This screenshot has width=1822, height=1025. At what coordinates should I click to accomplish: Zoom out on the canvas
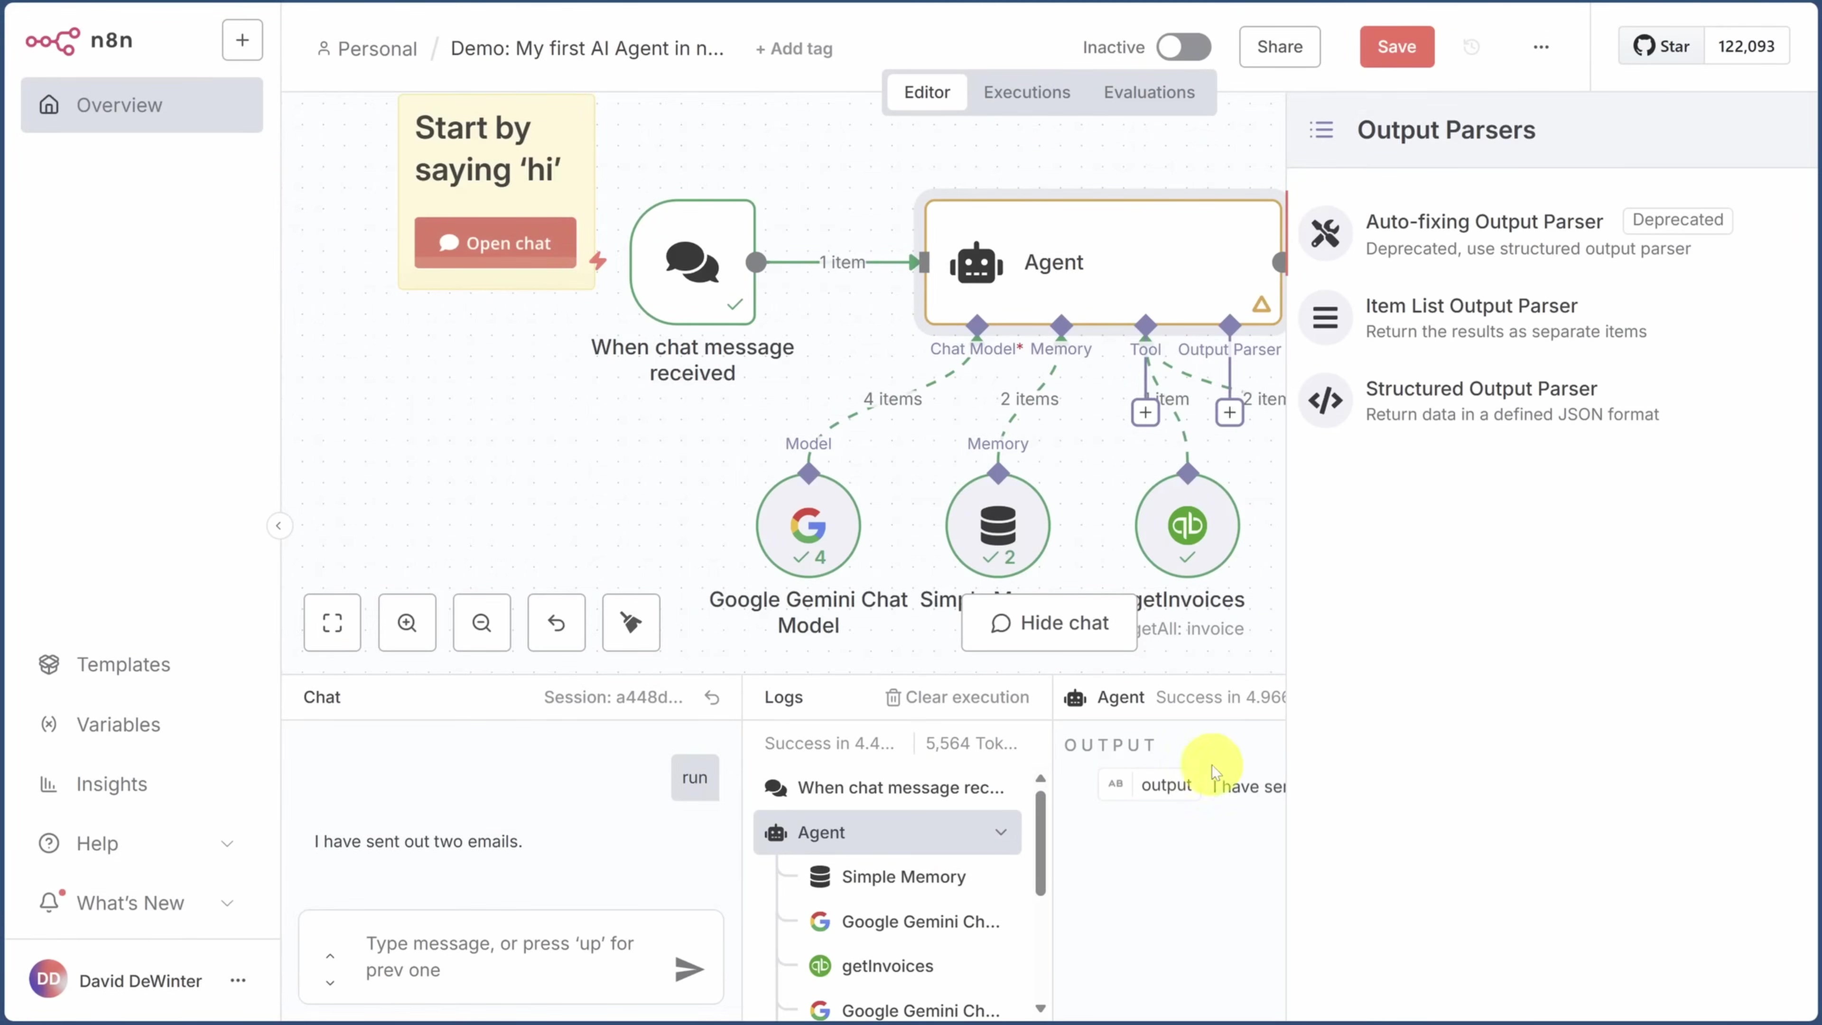[x=482, y=623]
